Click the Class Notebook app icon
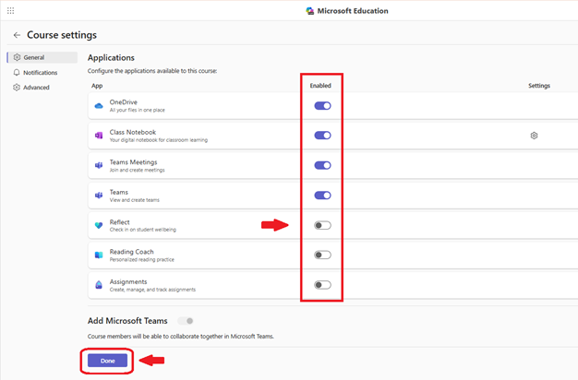Viewport: 578px width, 380px height. pyautogui.click(x=99, y=136)
